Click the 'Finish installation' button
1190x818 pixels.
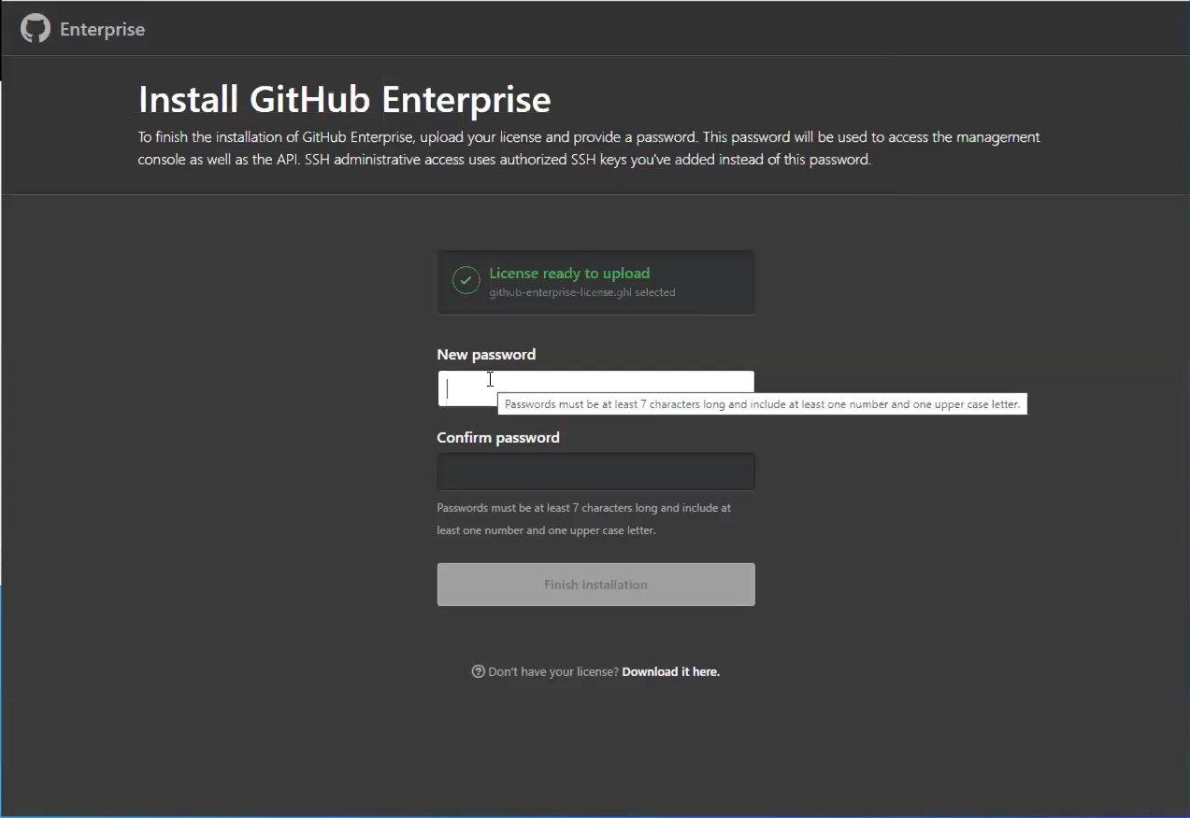click(595, 584)
